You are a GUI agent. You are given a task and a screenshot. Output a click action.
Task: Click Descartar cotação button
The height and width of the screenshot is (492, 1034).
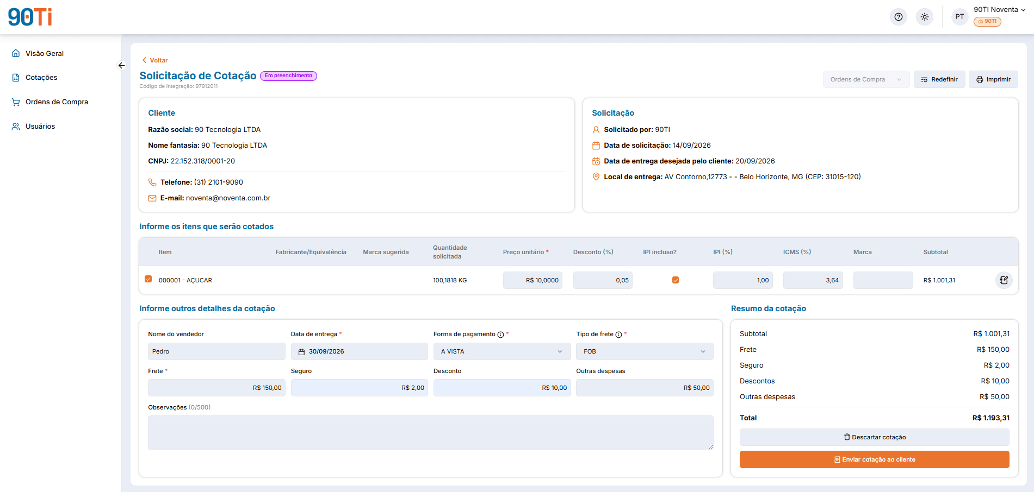[874, 437]
